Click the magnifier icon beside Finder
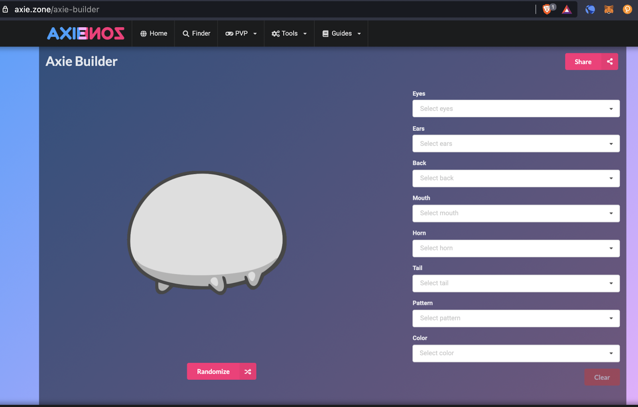Screen dimensions: 638x407 186,34
